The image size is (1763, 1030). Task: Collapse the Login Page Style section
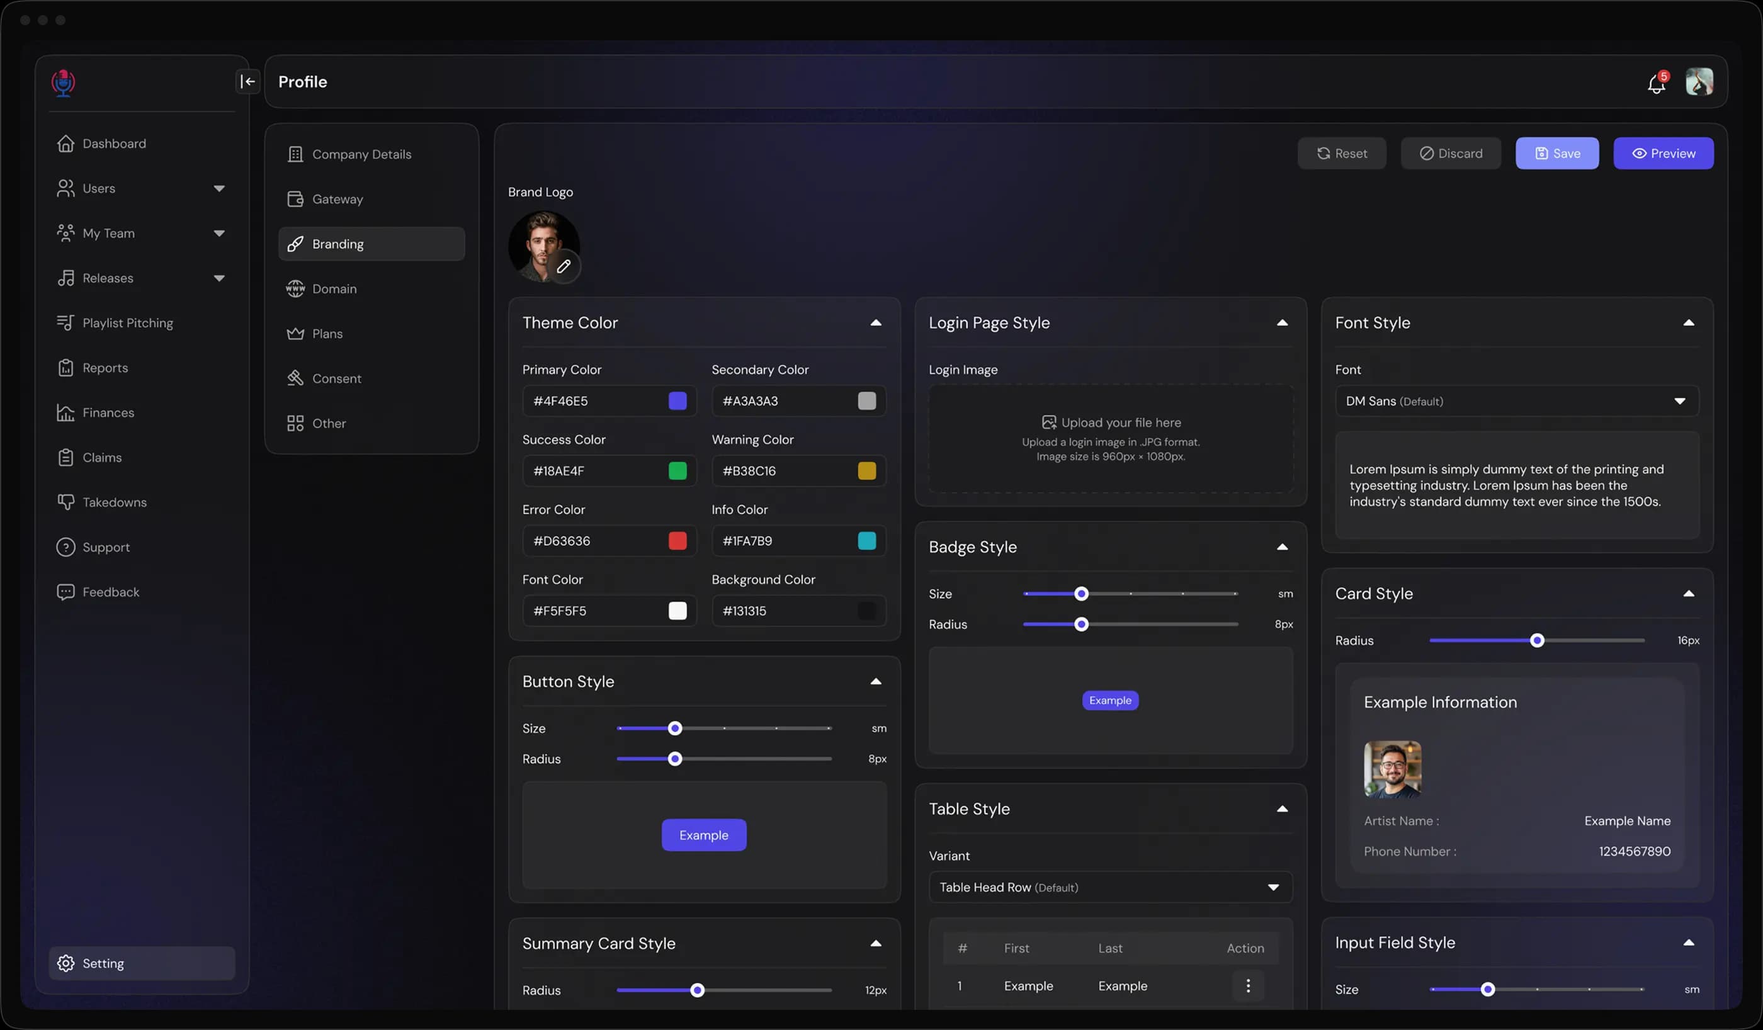[1282, 322]
